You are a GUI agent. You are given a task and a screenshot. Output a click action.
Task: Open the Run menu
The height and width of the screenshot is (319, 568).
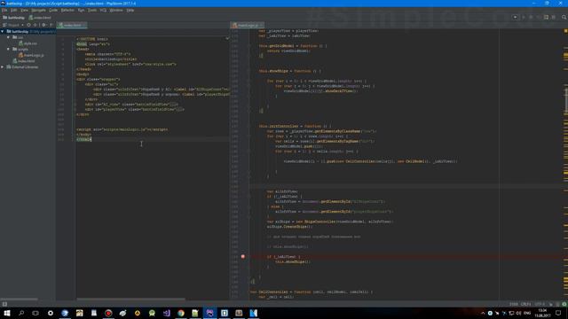click(x=81, y=10)
